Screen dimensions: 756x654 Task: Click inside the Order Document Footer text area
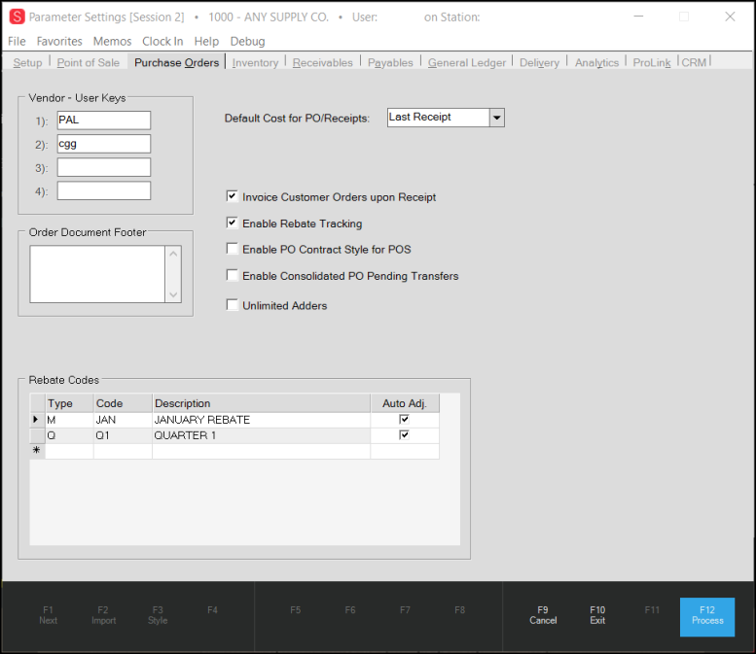pyautogui.click(x=97, y=274)
